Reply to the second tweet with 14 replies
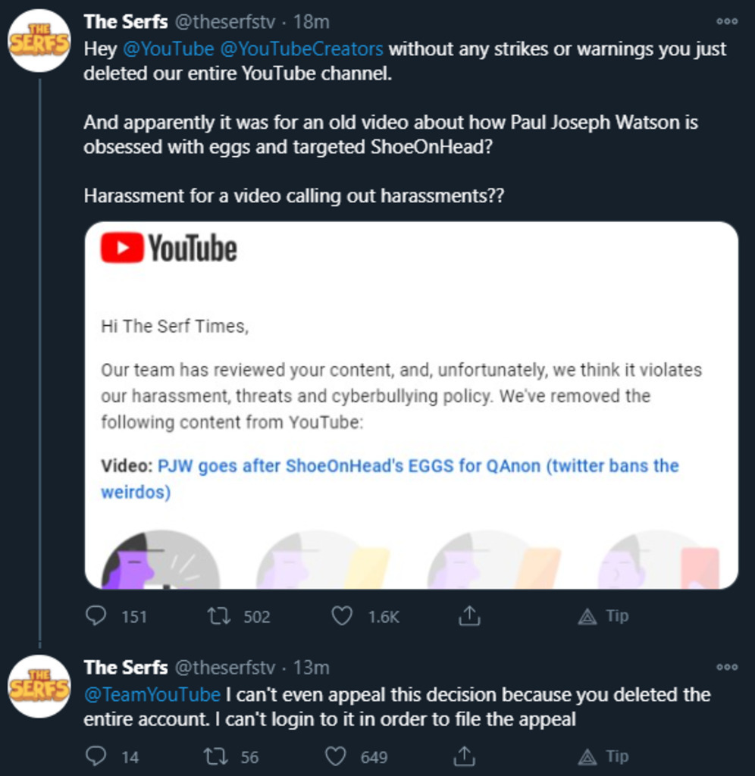The height and width of the screenshot is (776, 755). (96, 756)
